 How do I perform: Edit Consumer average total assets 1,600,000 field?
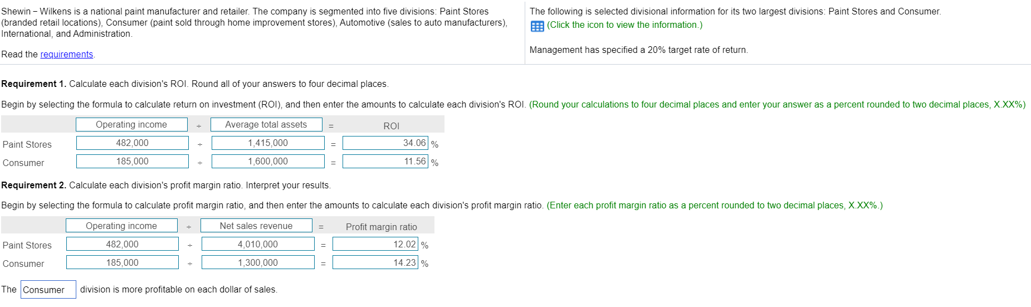[268, 162]
